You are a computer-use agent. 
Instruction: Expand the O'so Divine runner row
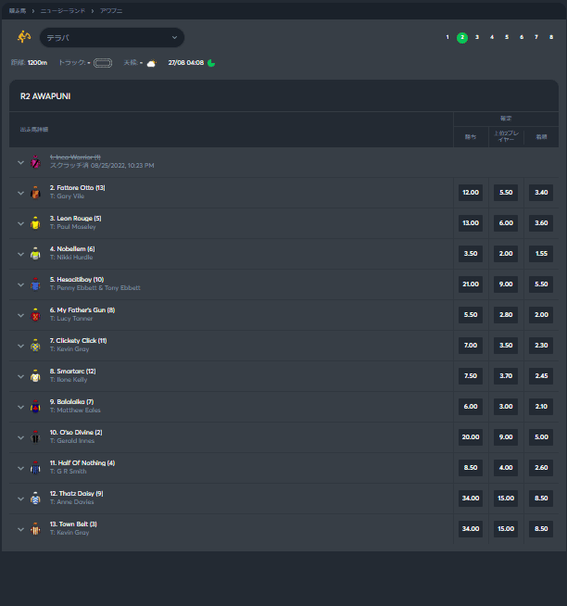pos(20,436)
